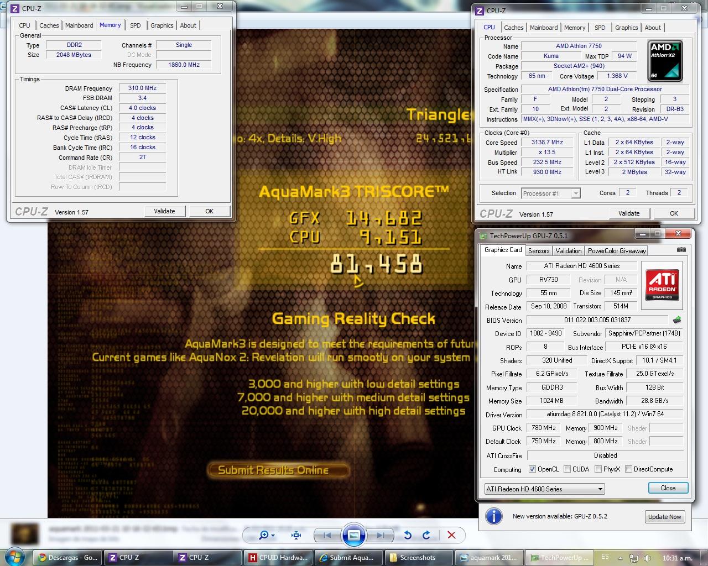Viewport: 708px width, 566px height.
Task: Show hidden tray icons arrow
Action: click(619, 558)
